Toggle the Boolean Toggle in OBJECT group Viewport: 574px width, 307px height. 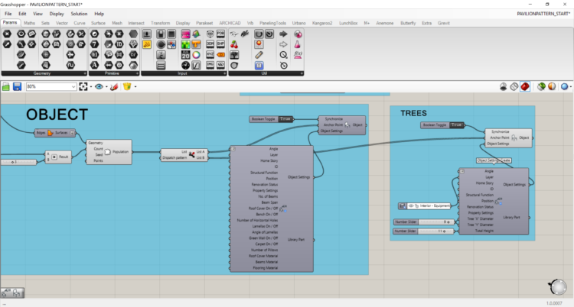click(x=272, y=119)
